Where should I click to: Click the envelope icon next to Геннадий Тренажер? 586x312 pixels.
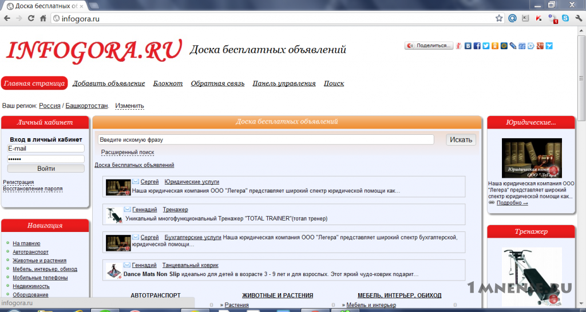coord(128,209)
